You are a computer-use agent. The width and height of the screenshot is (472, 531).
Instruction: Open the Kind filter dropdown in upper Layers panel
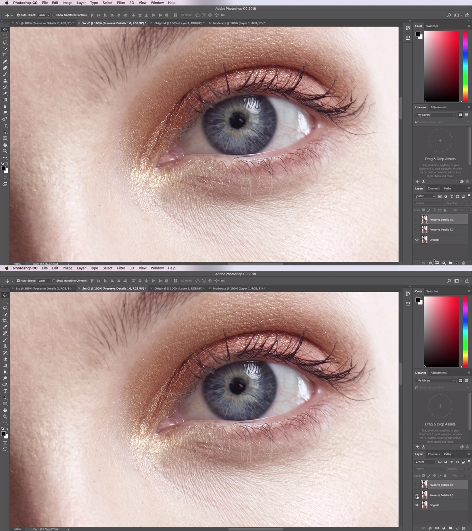coord(425,196)
